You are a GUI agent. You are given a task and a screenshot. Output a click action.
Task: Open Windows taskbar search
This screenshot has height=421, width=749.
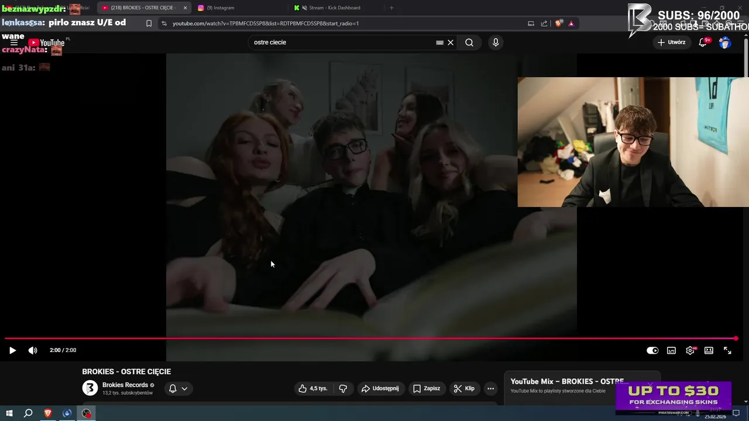(28, 413)
